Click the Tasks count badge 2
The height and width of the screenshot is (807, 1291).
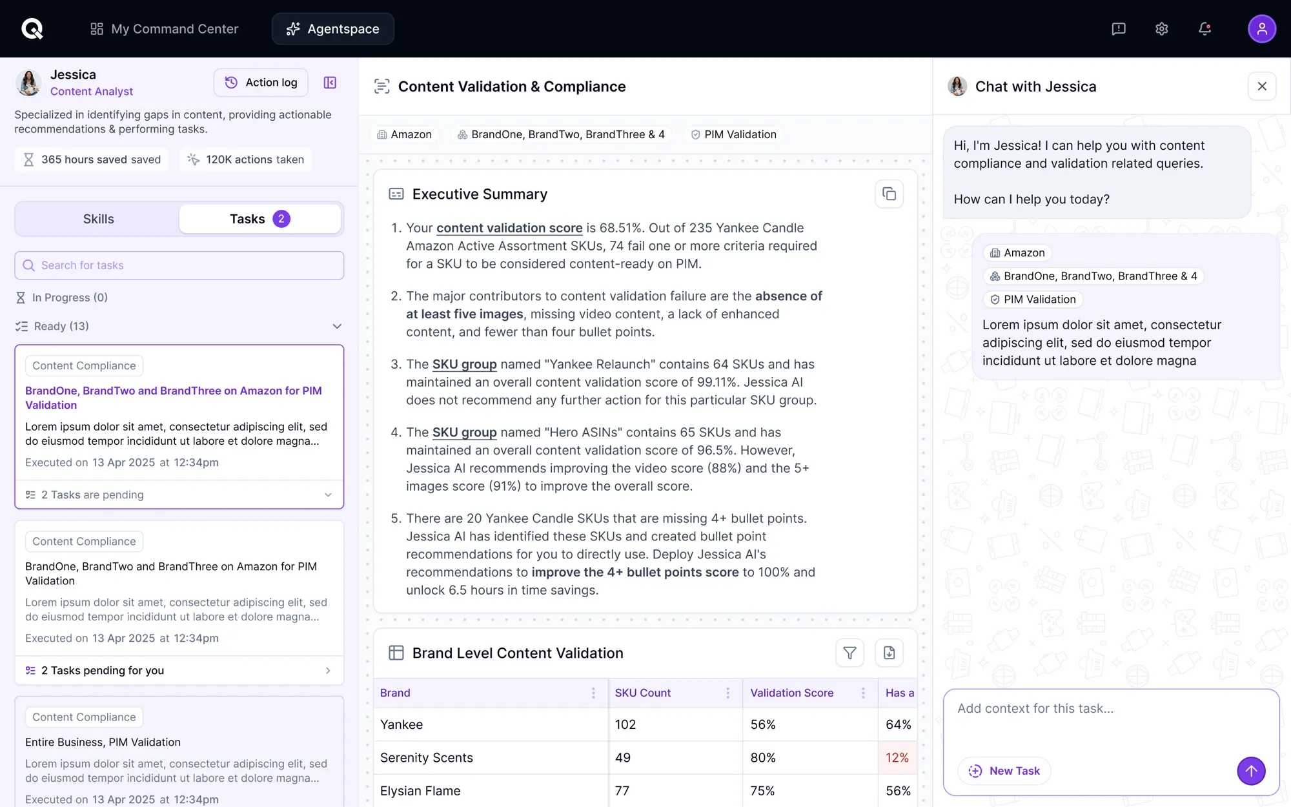281,219
